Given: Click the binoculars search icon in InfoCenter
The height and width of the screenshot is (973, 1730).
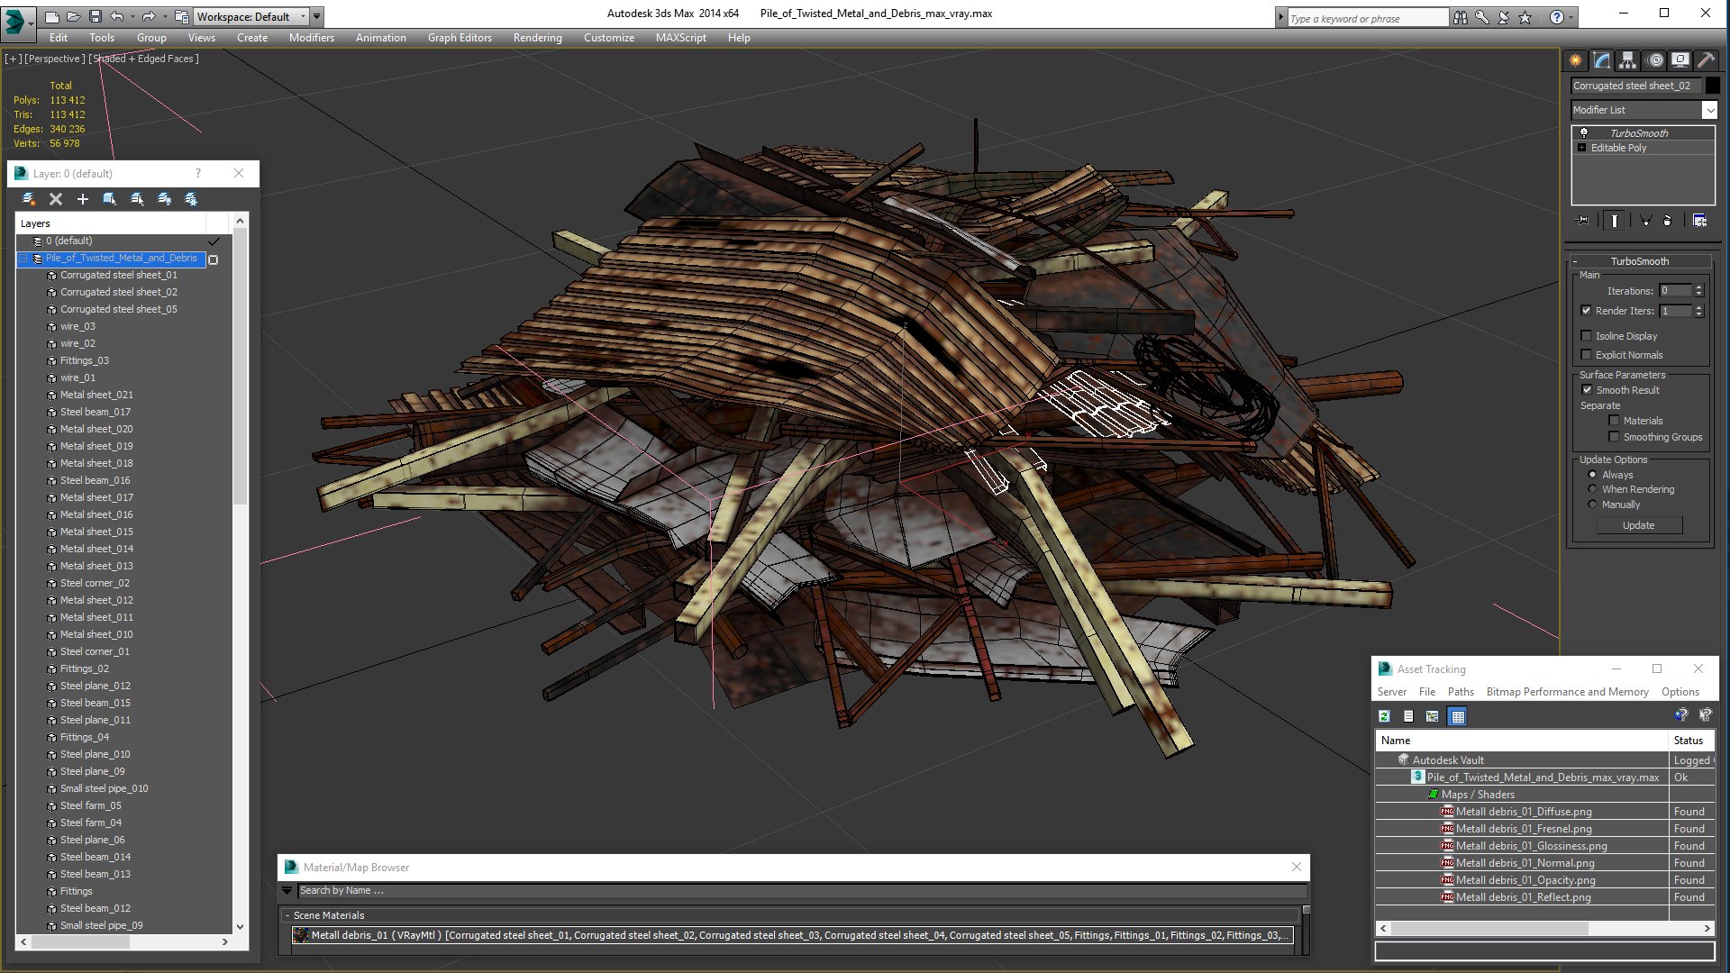Looking at the screenshot, I should [x=1460, y=17].
